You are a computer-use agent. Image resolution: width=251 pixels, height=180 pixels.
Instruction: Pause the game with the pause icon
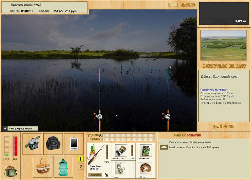[170, 5]
